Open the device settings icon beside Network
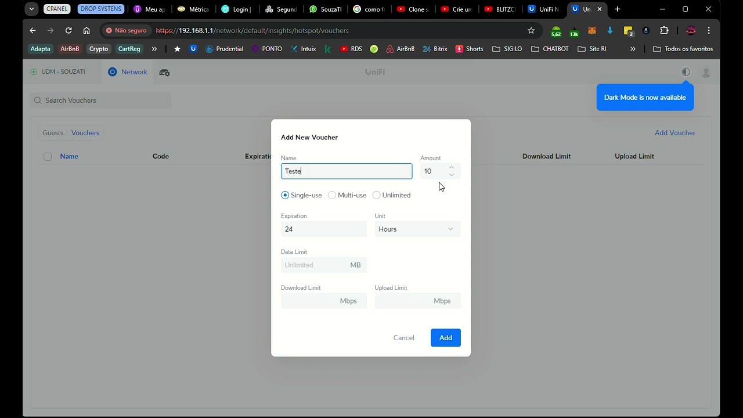 coord(164,73)
